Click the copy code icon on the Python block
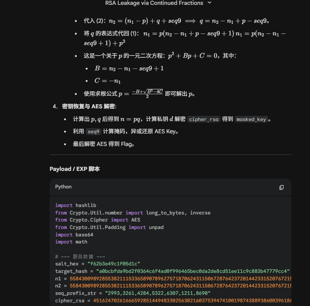Image resolution: width=310 pixels, height=306 pixels. pyautogui.click(x=282, y=187)
